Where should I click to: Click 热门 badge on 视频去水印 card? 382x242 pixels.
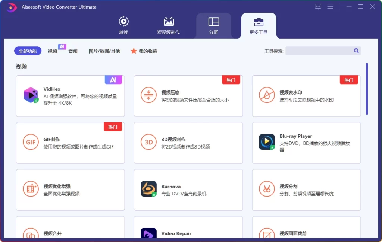click(x=349, y=80)
